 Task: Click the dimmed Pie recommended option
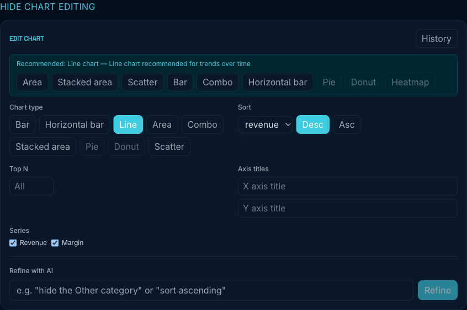click(329, 82)
